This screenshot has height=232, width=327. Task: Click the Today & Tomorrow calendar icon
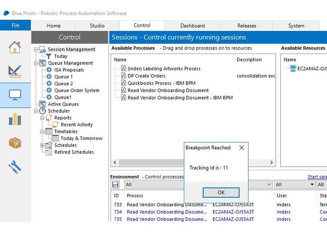(55, 138)
